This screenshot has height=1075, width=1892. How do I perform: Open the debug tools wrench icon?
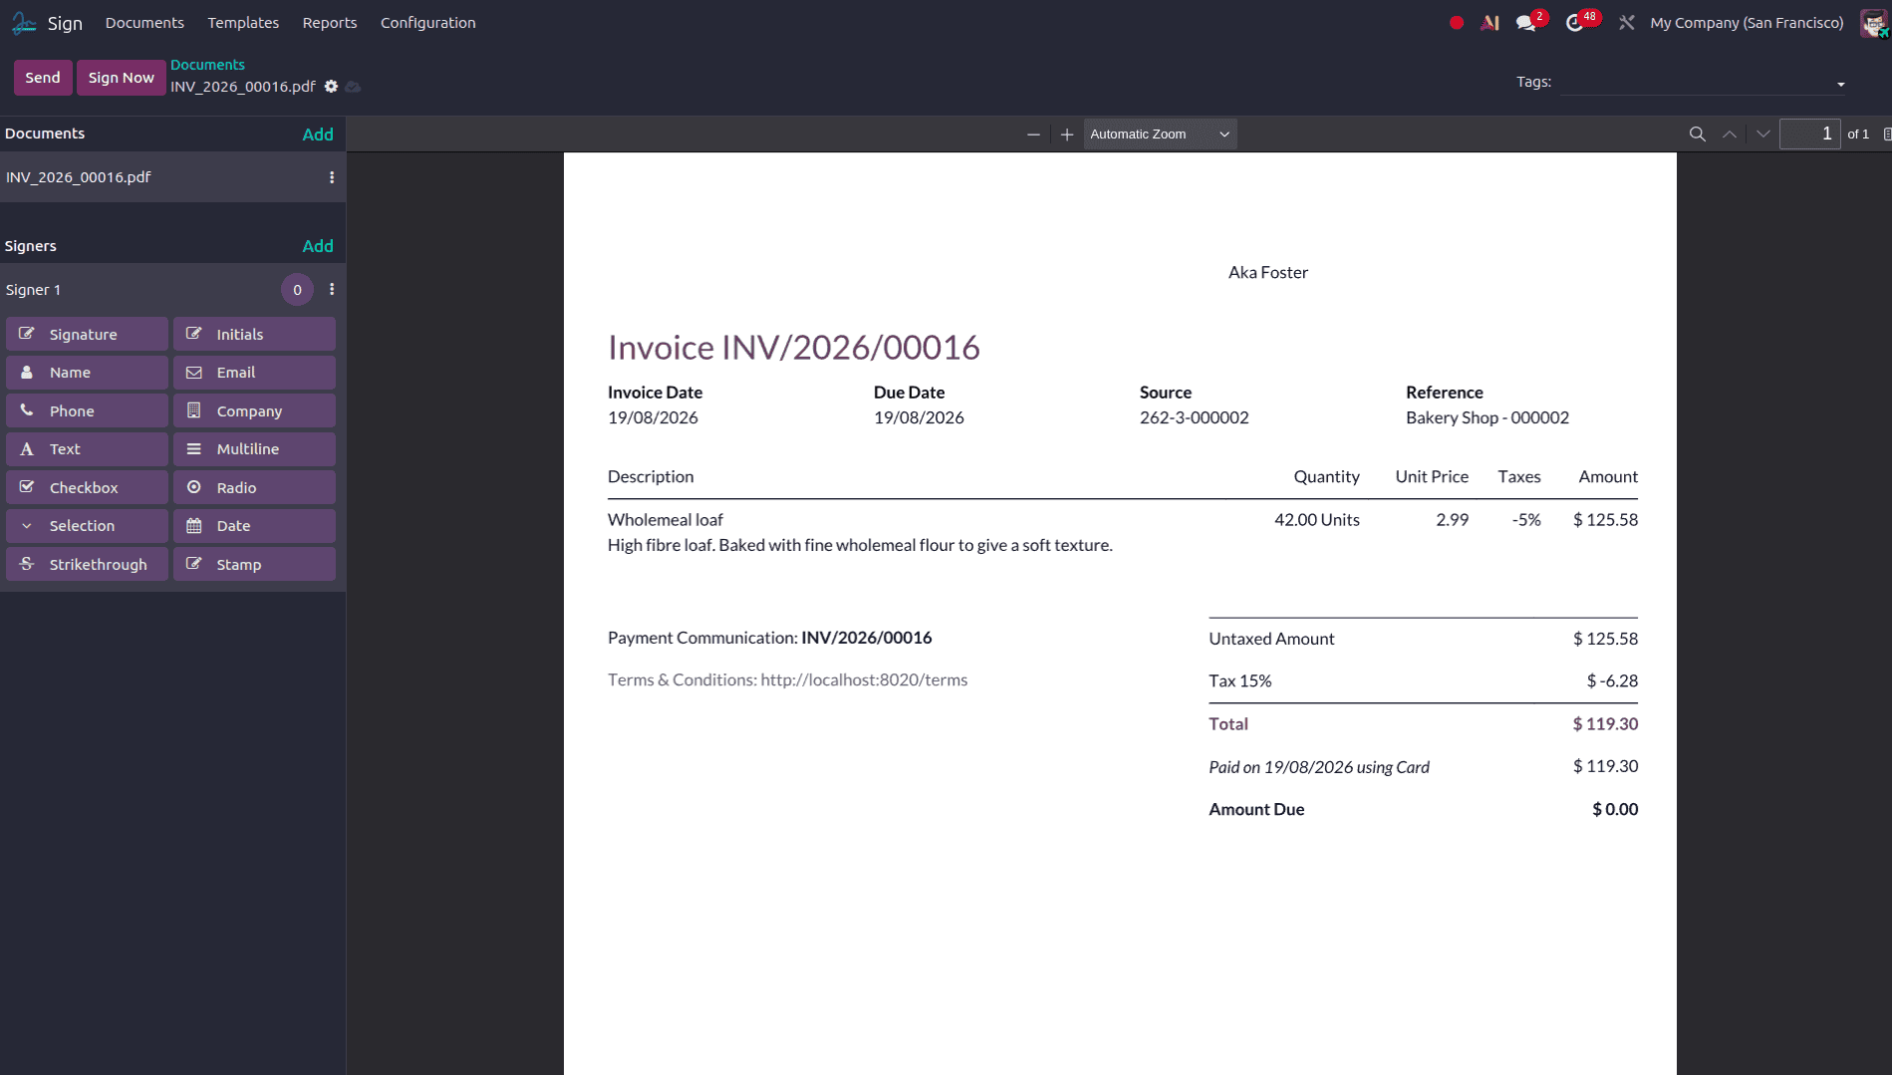(x=1626, y=22)
